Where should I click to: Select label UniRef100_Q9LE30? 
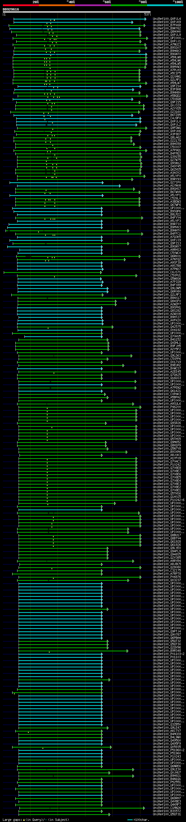tap(167, 769)
